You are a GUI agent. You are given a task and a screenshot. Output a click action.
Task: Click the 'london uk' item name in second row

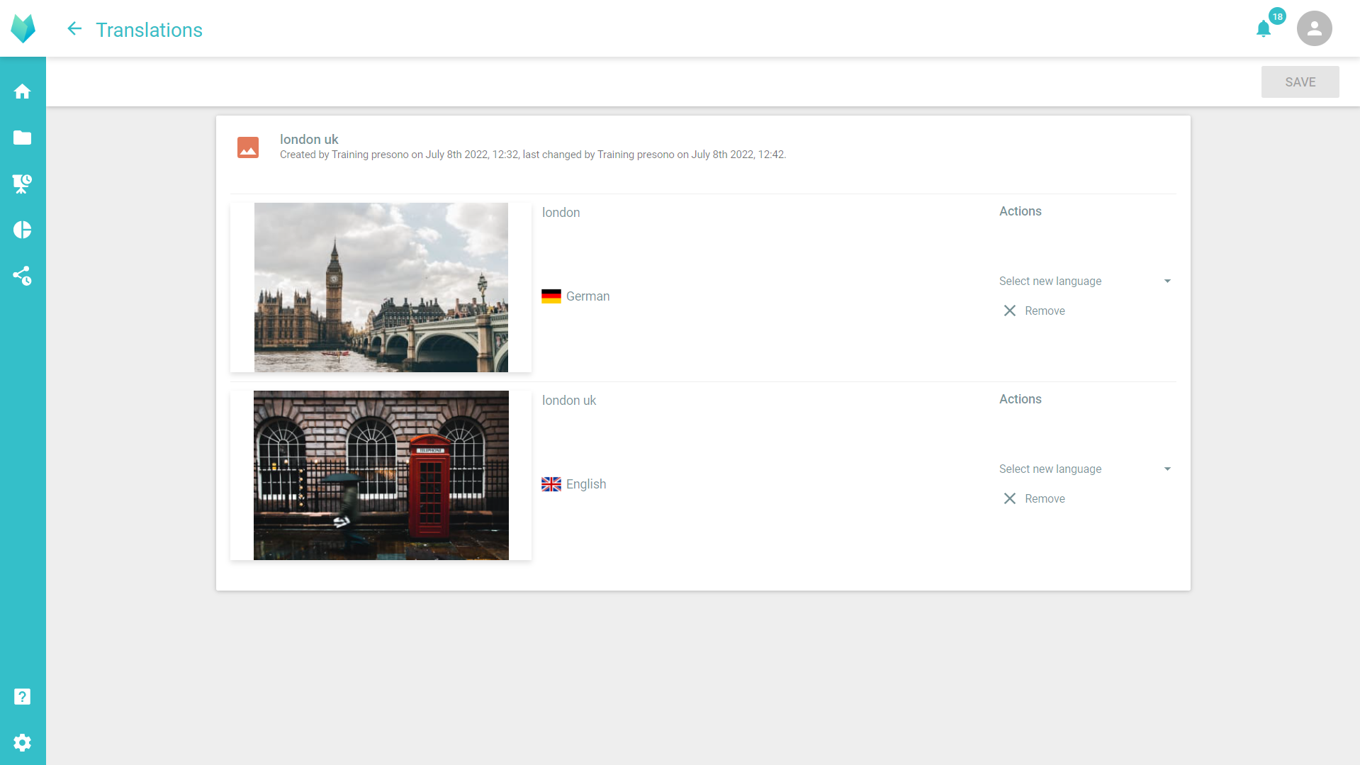[568, 401]
